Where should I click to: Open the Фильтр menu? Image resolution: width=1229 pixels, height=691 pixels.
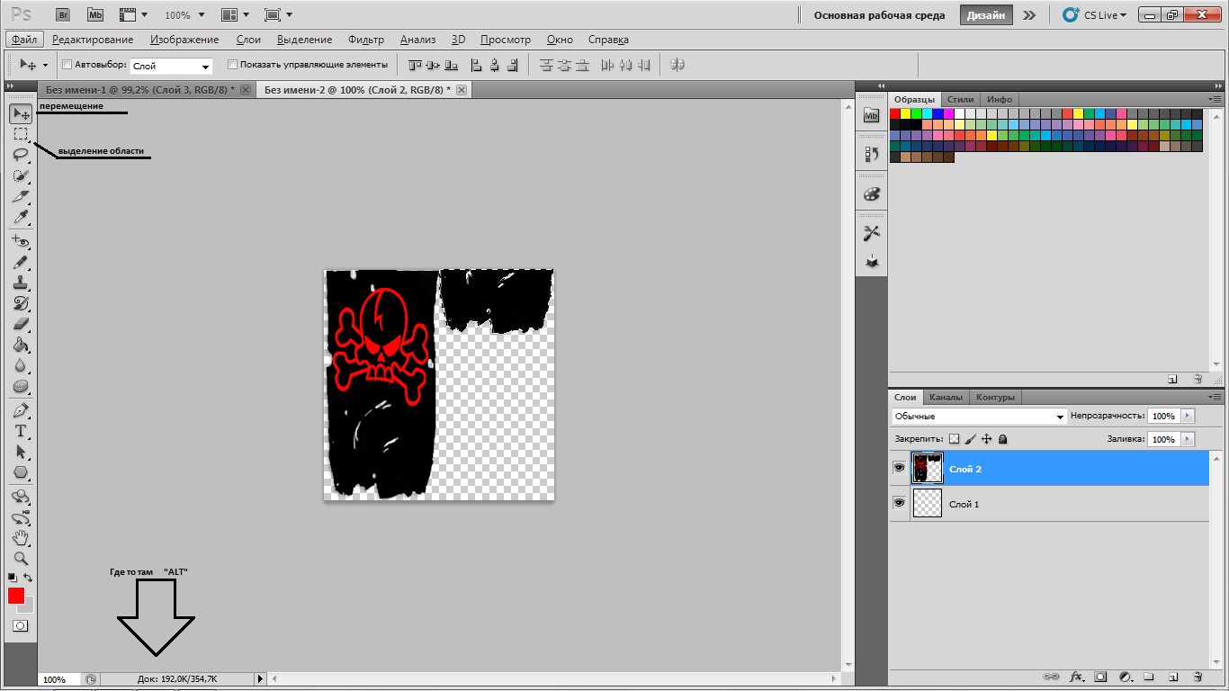[x=365, y=40]
